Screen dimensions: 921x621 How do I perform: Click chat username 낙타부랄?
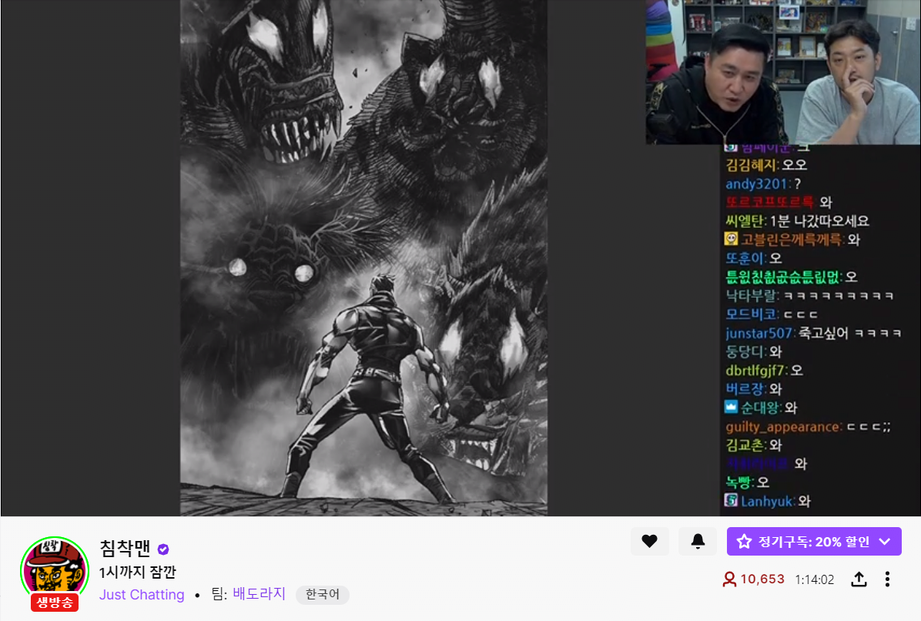(x=751, y=295)
